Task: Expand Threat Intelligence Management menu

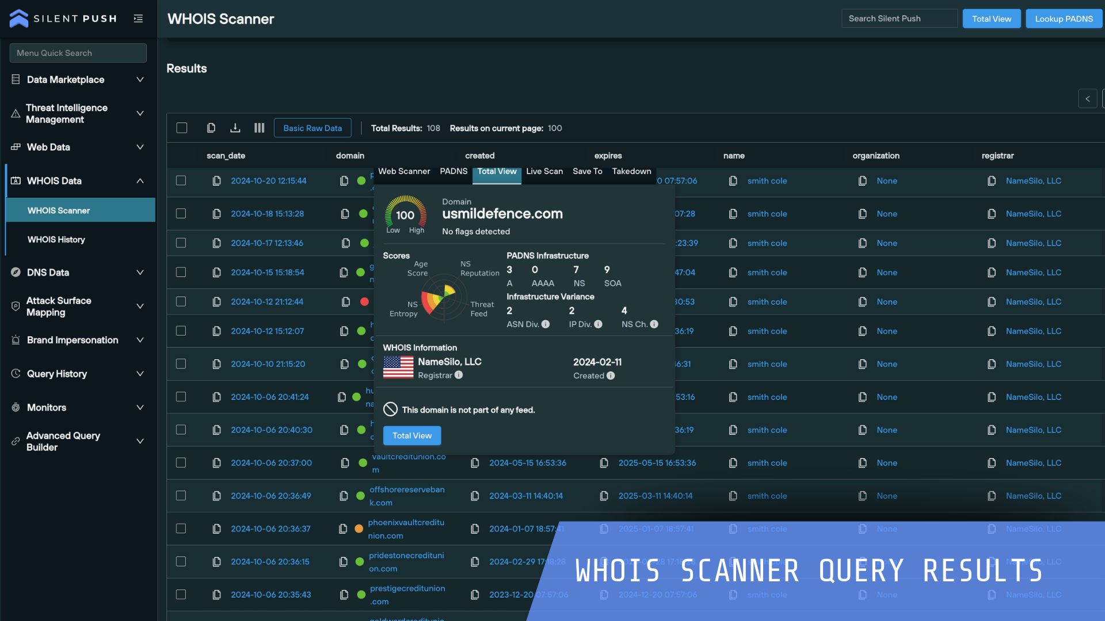Action: click(140, 113)
